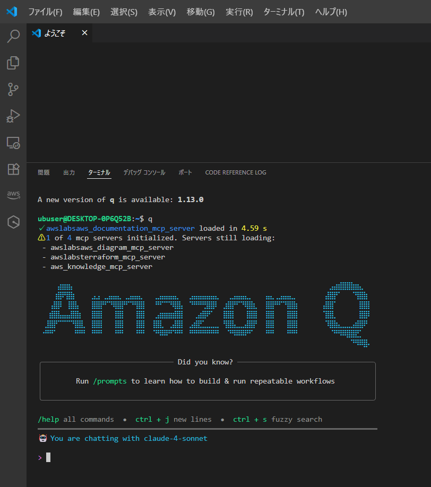The width and height of the screenshot is (431, 487).
Task: Switch to the ポート panel tab
Action: (185, 172)
